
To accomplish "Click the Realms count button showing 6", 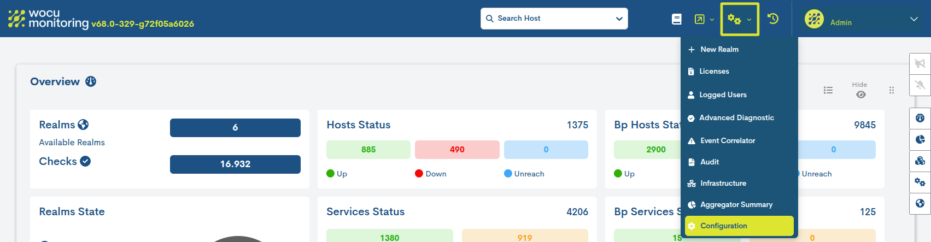I will coord(235,127).
